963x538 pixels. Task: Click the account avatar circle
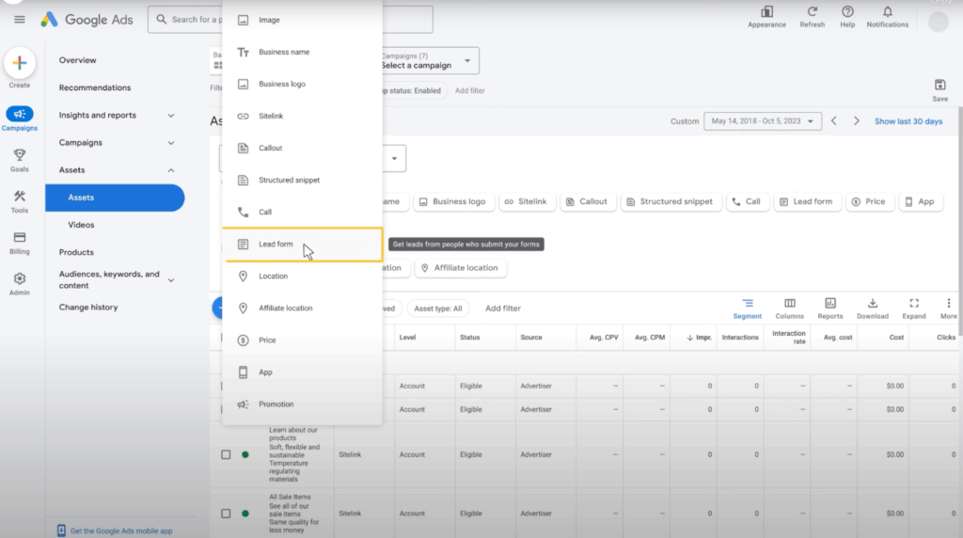pyautogui.click(x=939, y=22)
